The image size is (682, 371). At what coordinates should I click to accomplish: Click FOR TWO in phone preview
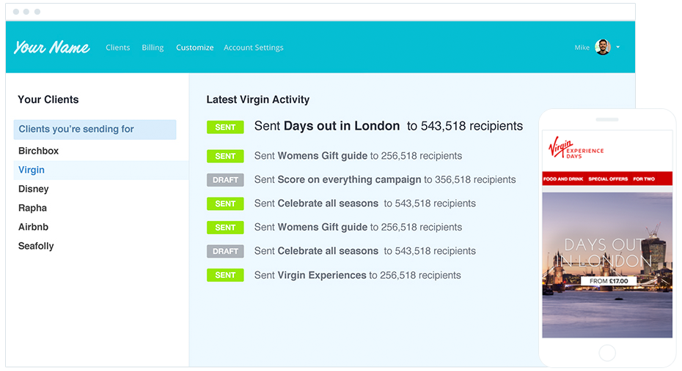pyautogui.click(x=644, y=179)
